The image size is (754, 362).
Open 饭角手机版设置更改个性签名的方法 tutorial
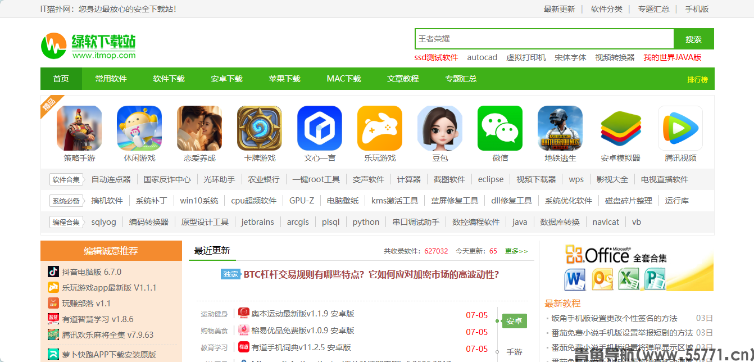(615, 318)
